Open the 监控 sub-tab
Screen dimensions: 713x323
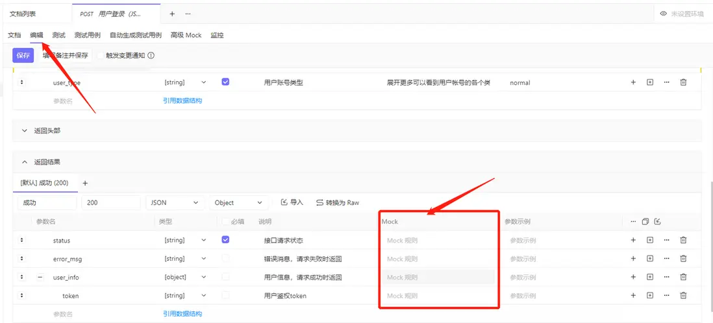point(217,35)
